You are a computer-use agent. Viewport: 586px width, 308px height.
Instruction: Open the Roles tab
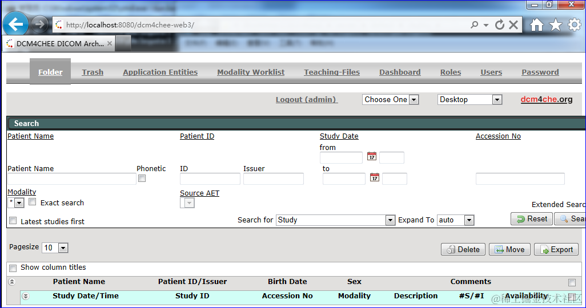click(x=451, y=72)
